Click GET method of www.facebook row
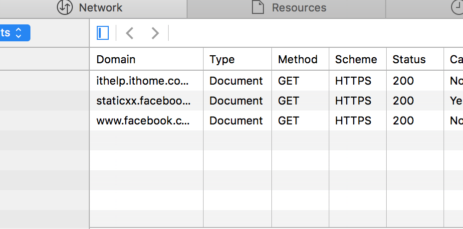 tap(288, 120)
